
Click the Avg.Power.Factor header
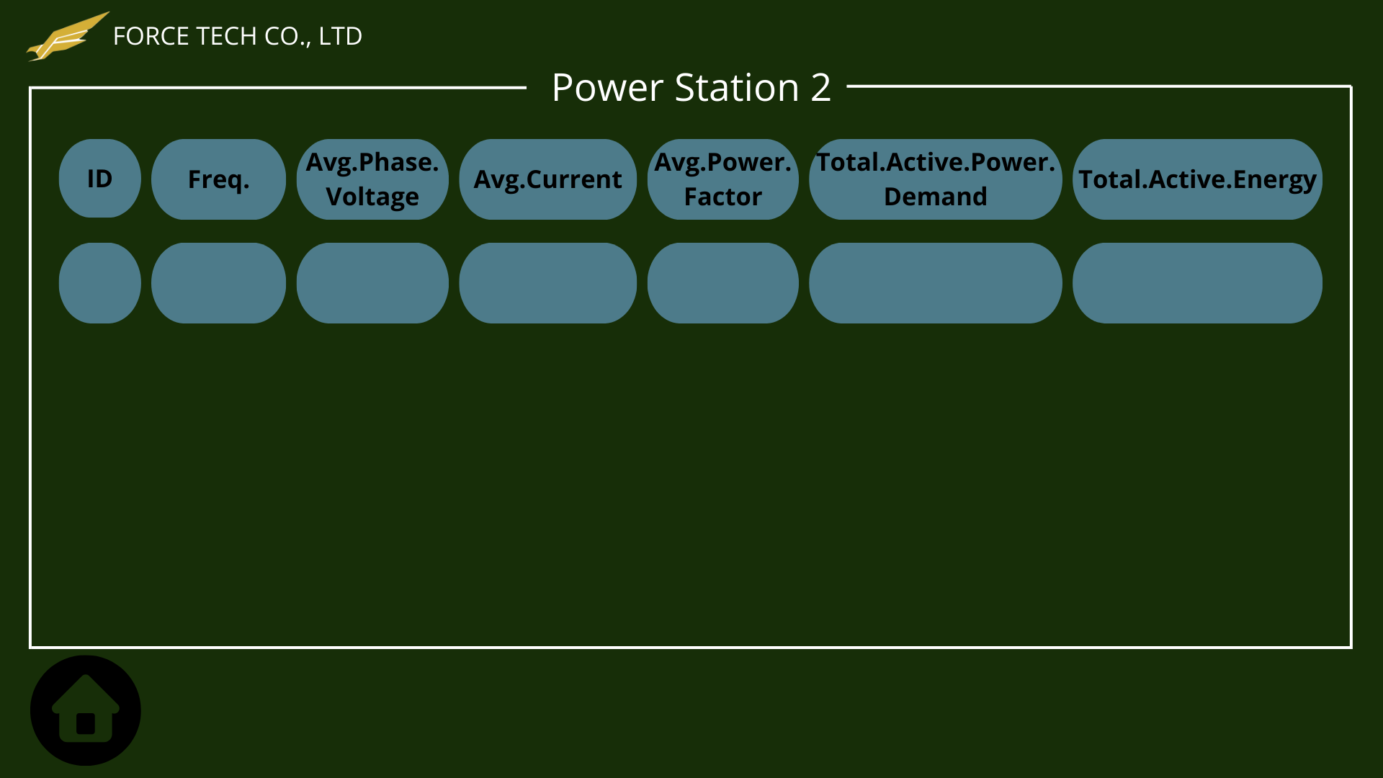click(x=722, y=179)
